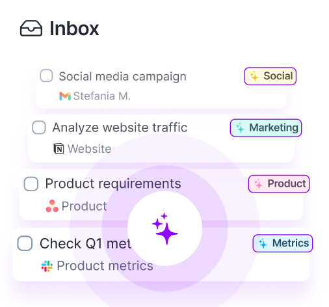
Task: Toggle the Check Q1 metrics checkbox
Action: coord(25,243)
